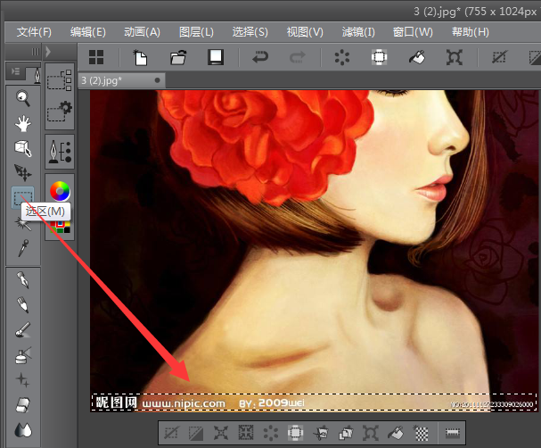Open the 滤镜(I) menu
Viewport: 541px width, 448px height.
pos(358,32)
